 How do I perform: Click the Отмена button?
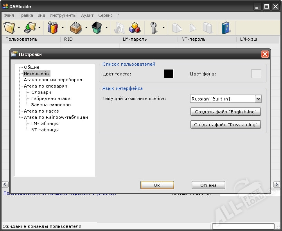pos(208,185)
